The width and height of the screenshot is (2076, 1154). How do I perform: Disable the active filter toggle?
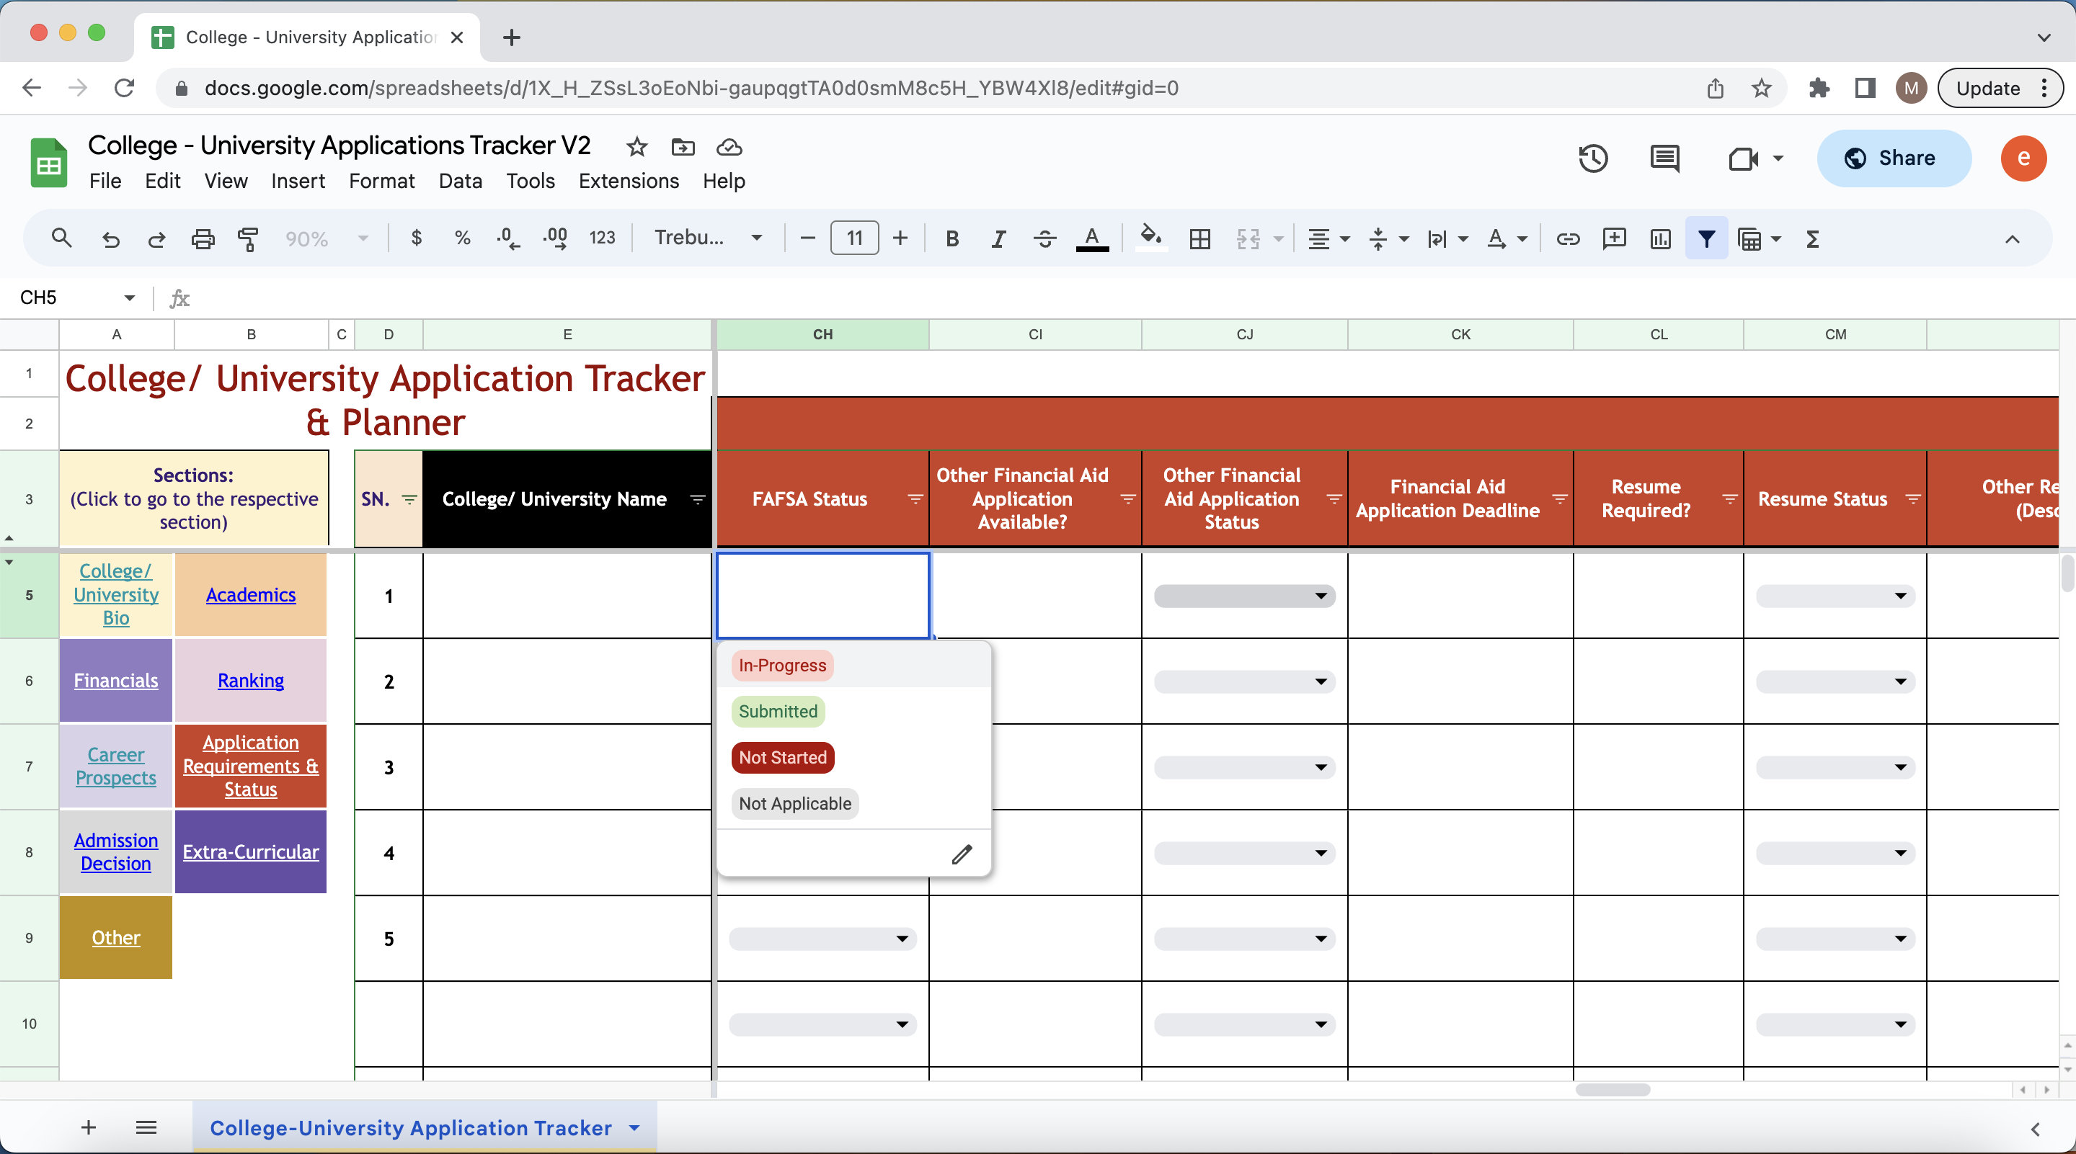pos(1706,238)
